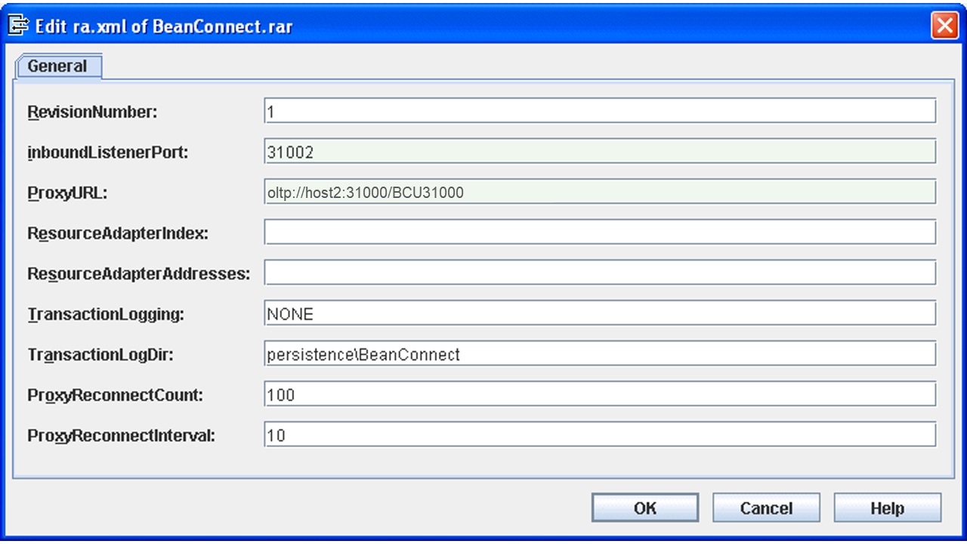
Task: Click into the ProxyURL field
Action: pos(600,192)
